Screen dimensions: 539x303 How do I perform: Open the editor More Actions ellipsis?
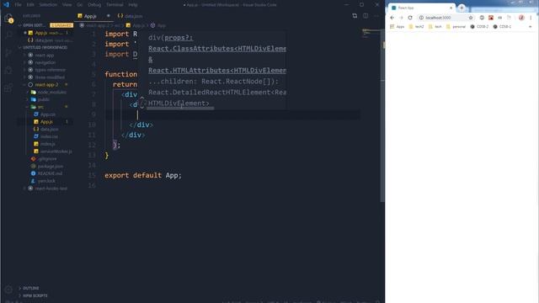click(376, 16)
